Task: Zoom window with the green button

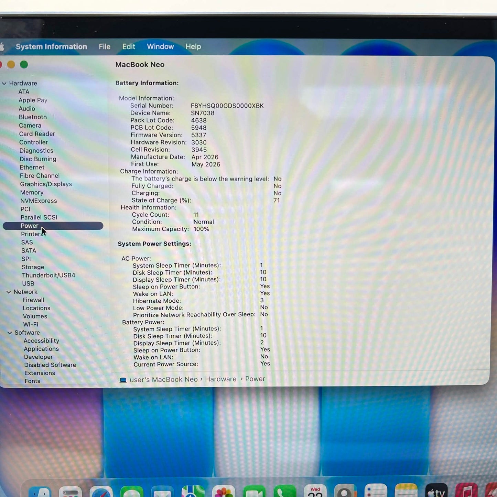Action: pyautogui.click(x=24, y=65)
